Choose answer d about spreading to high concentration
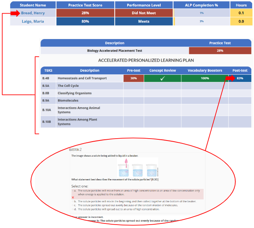 [73, 209]
